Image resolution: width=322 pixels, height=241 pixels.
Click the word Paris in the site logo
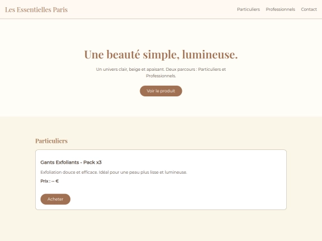click(x=60, y=10)
